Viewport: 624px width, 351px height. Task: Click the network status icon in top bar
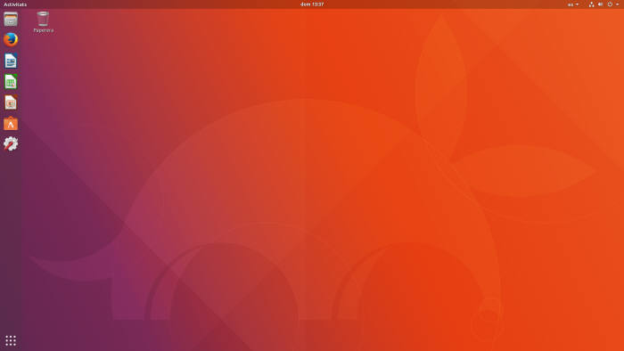(x=591, y=4)
